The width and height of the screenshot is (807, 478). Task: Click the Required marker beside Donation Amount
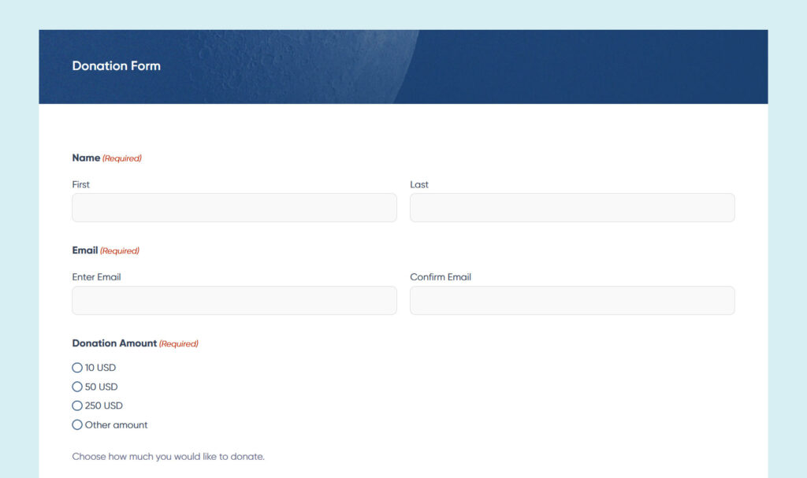[x=178, y=343]
